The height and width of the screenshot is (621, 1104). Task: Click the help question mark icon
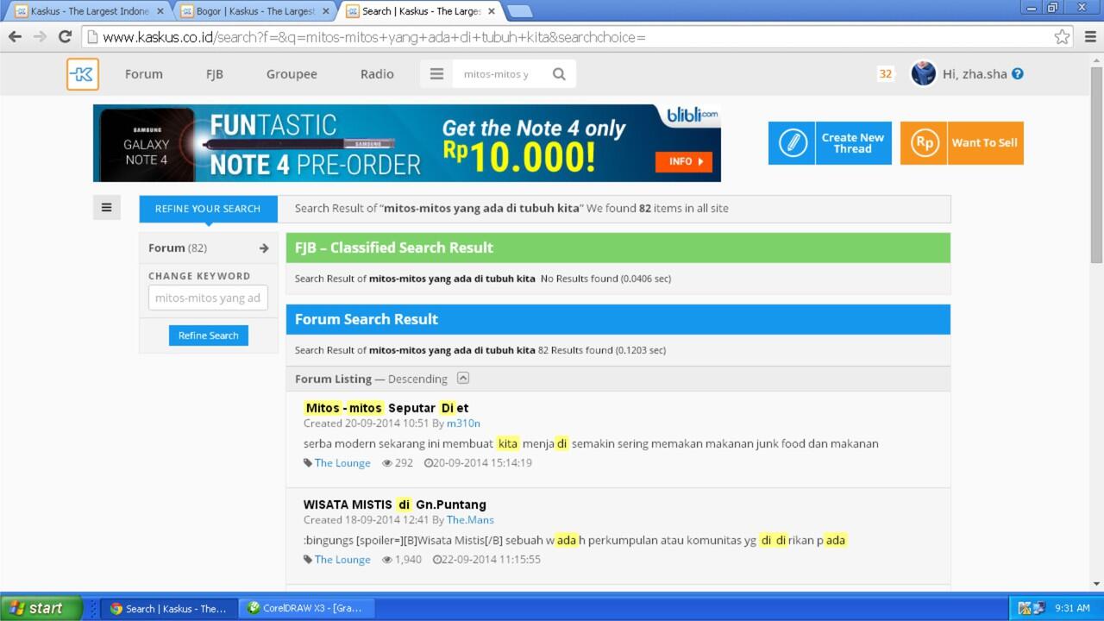[1018, 74]
